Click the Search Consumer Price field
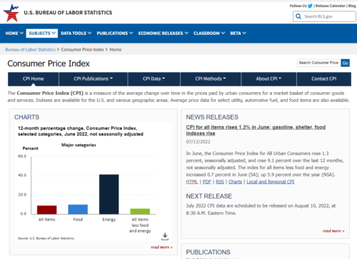This screenshot has height=259, width=357. [318, 63]
